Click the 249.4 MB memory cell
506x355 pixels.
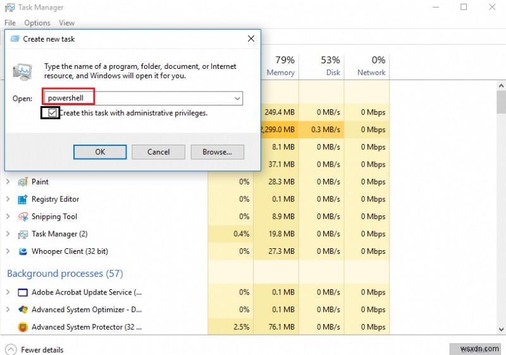tap(280, 112)
